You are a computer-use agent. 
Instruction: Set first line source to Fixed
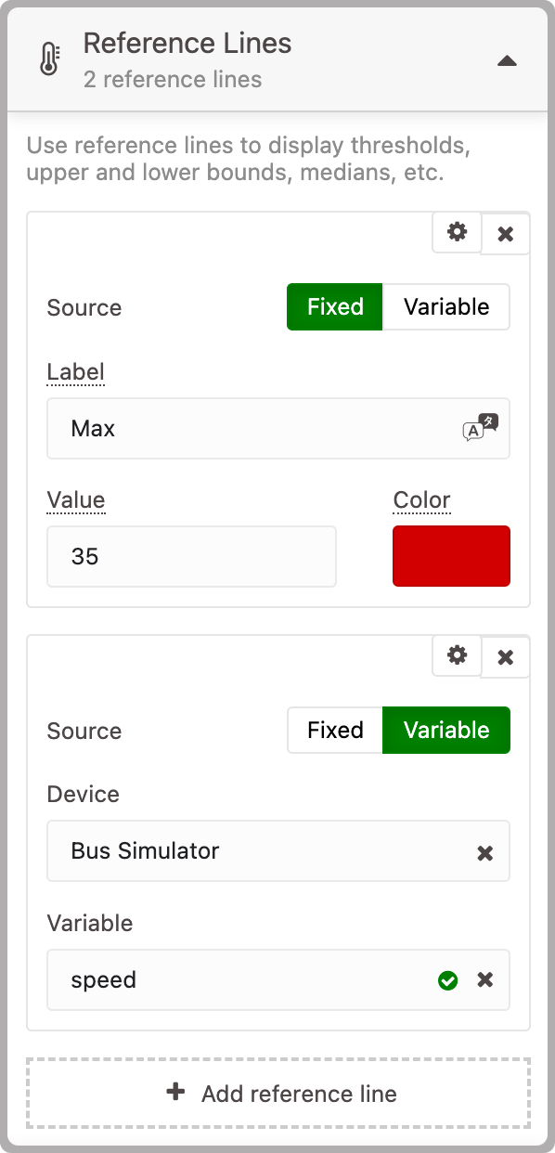coord(335,307)
